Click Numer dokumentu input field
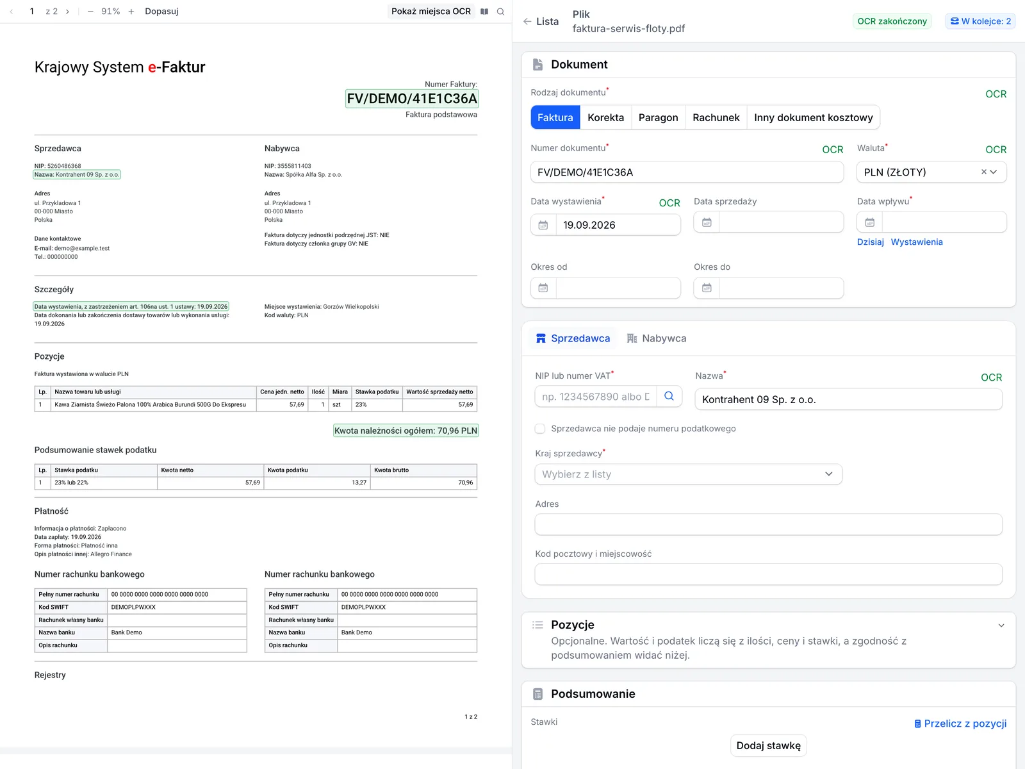The width and height of the screenshot is (1025, 769). point(687,172)
